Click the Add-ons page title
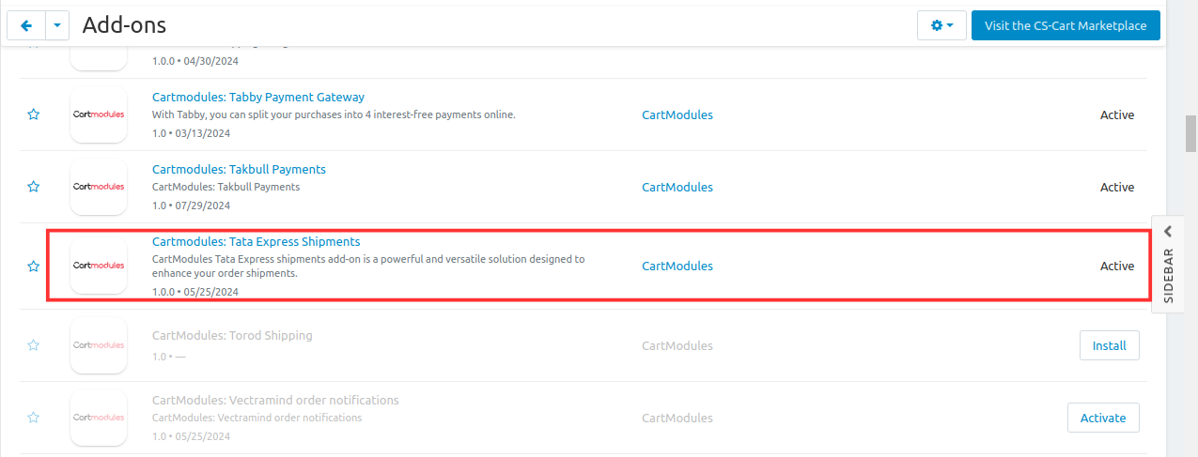 tap(124, 25)
